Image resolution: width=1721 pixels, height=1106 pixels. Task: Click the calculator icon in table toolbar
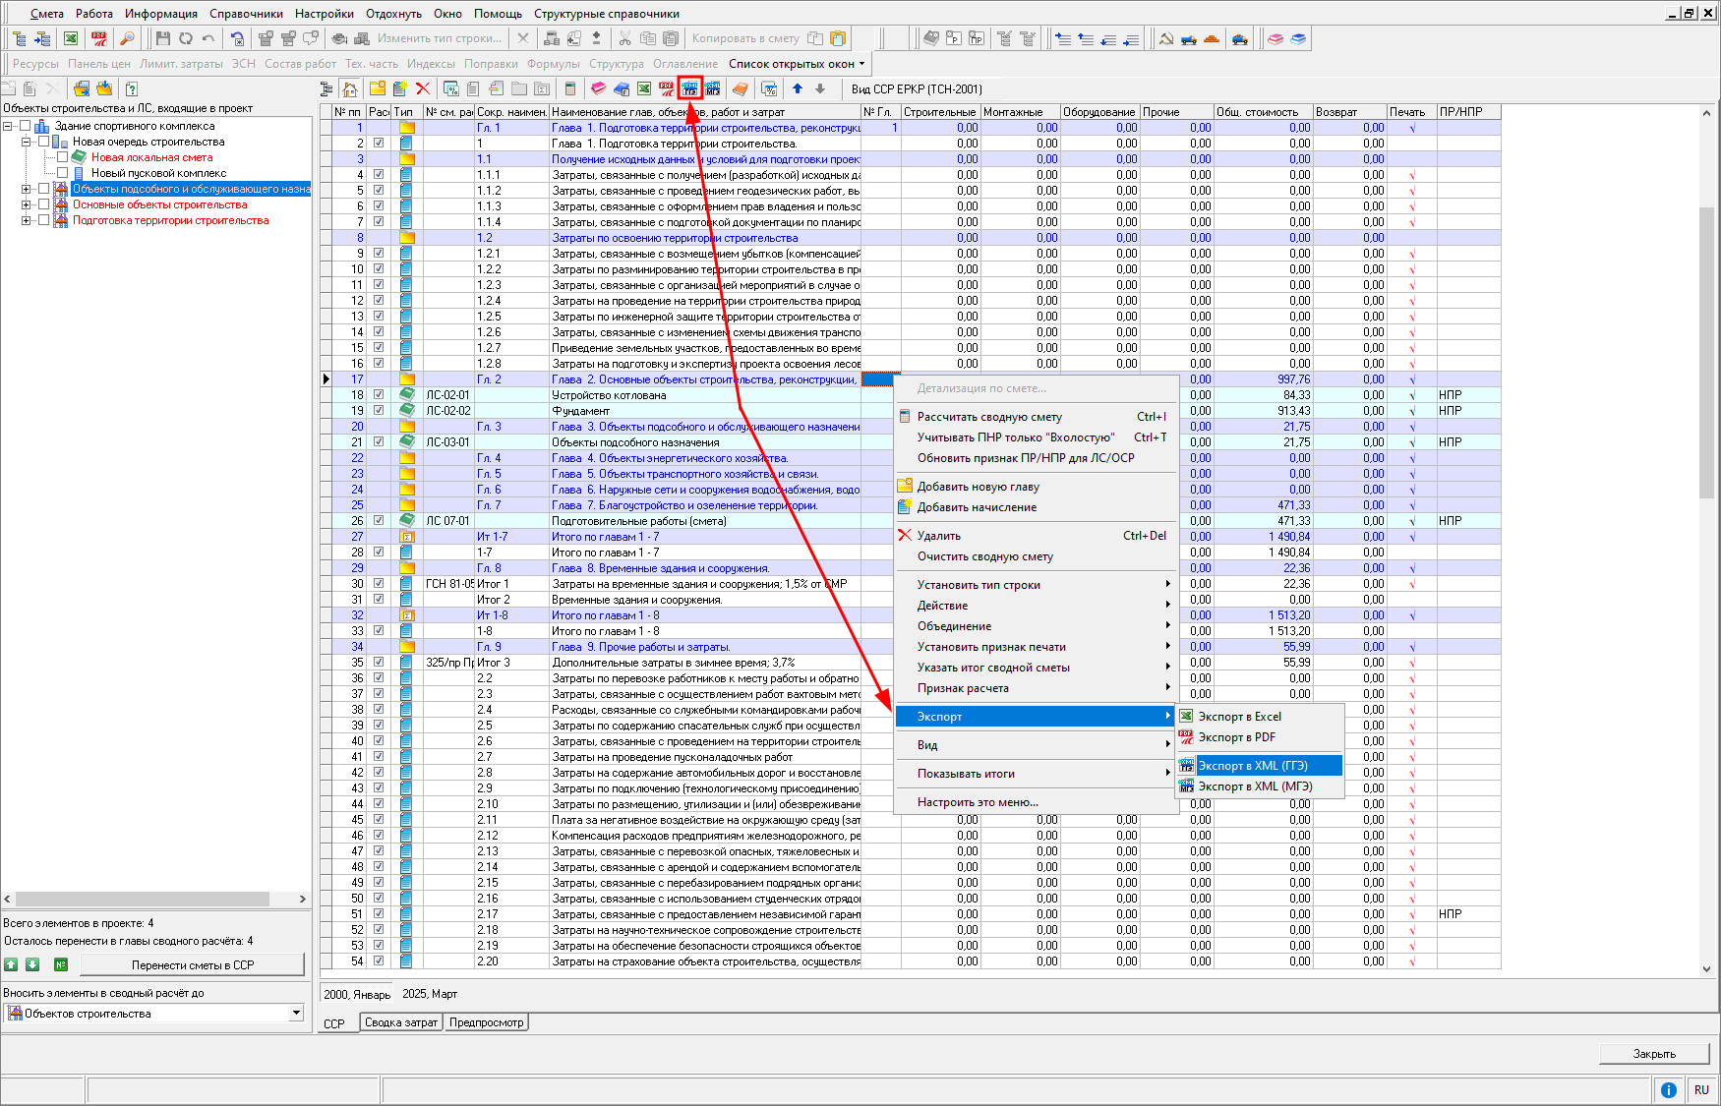pos(570,88)
